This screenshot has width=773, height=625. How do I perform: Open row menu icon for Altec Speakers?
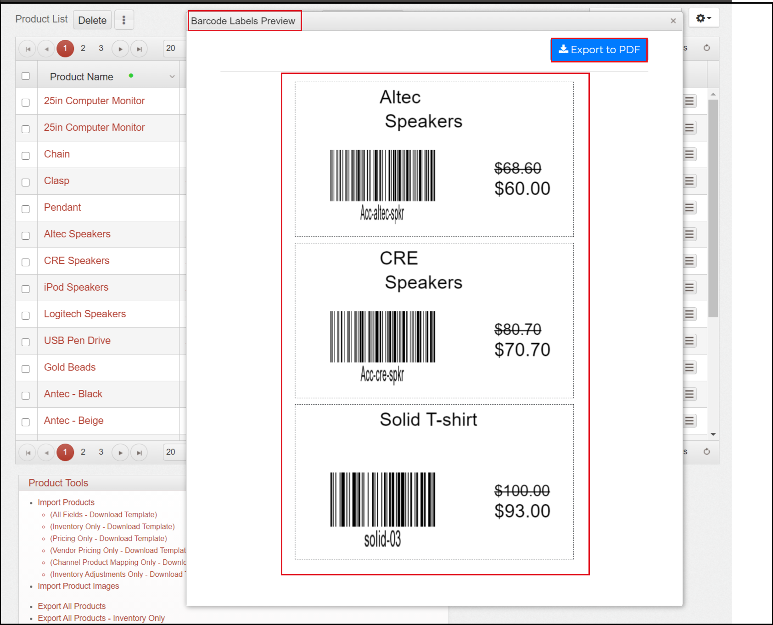pyautogui.click(x=689, y=234)
